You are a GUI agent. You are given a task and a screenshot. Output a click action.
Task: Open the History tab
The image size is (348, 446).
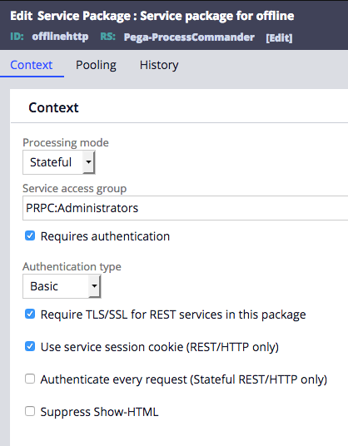pos(159,65)
